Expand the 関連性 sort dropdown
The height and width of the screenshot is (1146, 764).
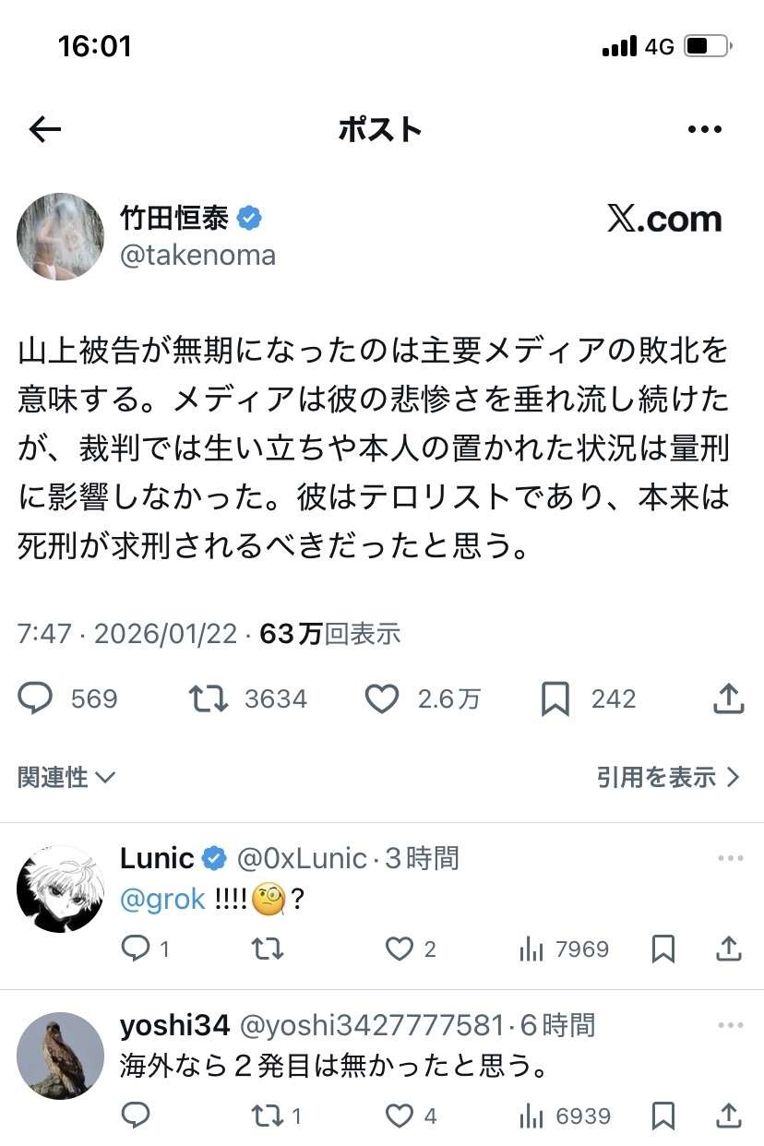click(66, 778)
